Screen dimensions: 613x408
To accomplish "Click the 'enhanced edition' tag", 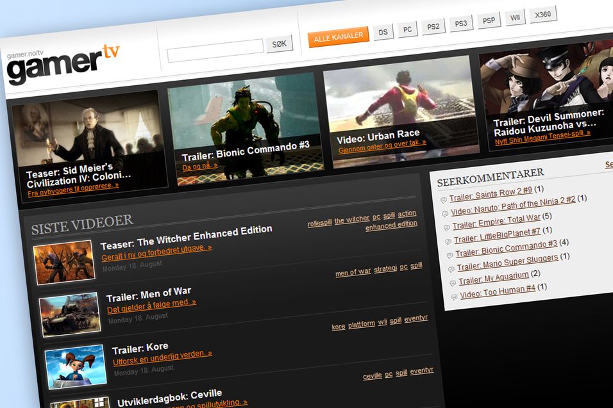I will tap(391, 225).
